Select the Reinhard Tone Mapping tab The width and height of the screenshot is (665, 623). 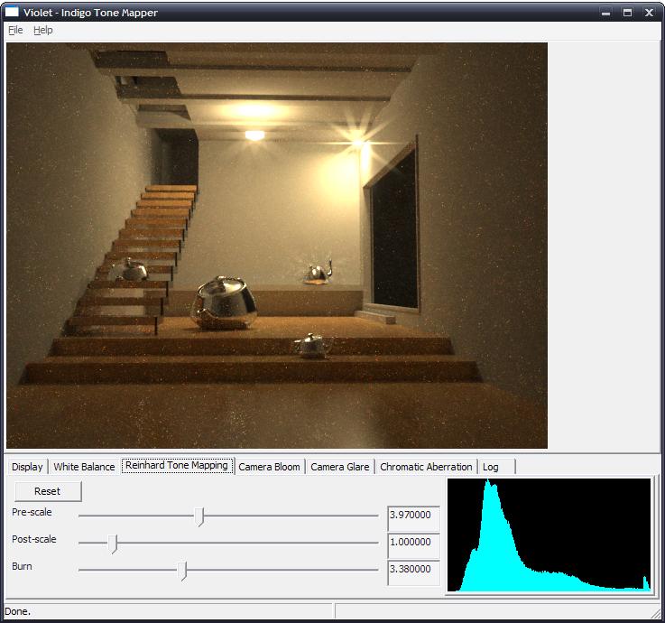point(177,466)
